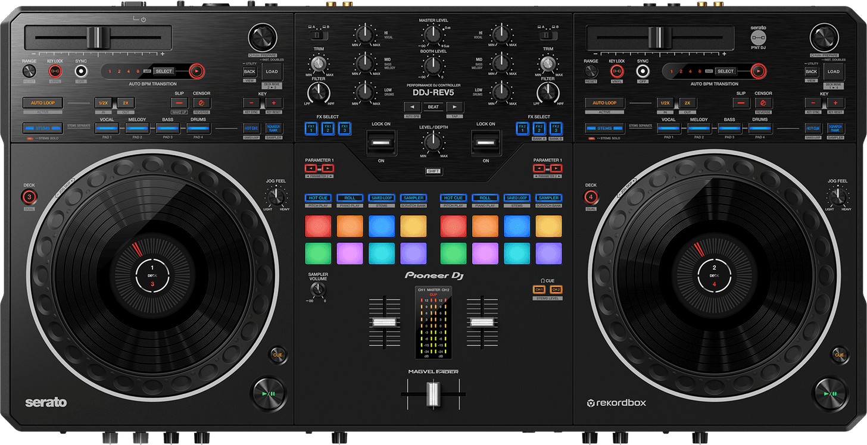Flip the left channel LOCK ON effect lever
Viewport: 867px width, 445px height.
(x=381, y=143)
